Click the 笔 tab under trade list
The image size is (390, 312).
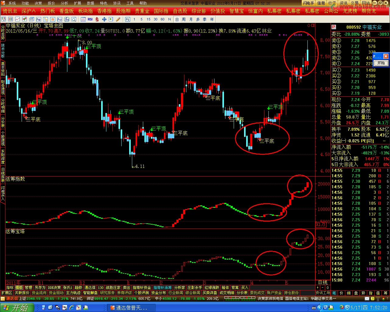coord(334,293)
